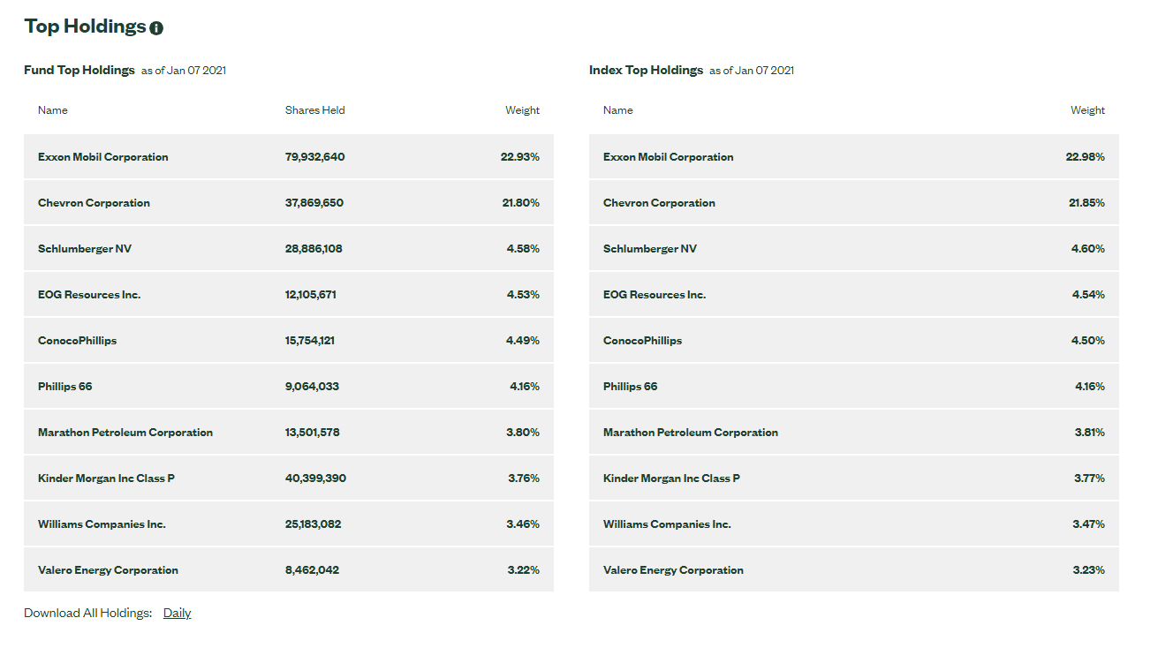Image resolution: width=1158 pixels, height=648 pixels.
Task: Click the shares value 9,064,033
Action: click(x=312, y=387)
